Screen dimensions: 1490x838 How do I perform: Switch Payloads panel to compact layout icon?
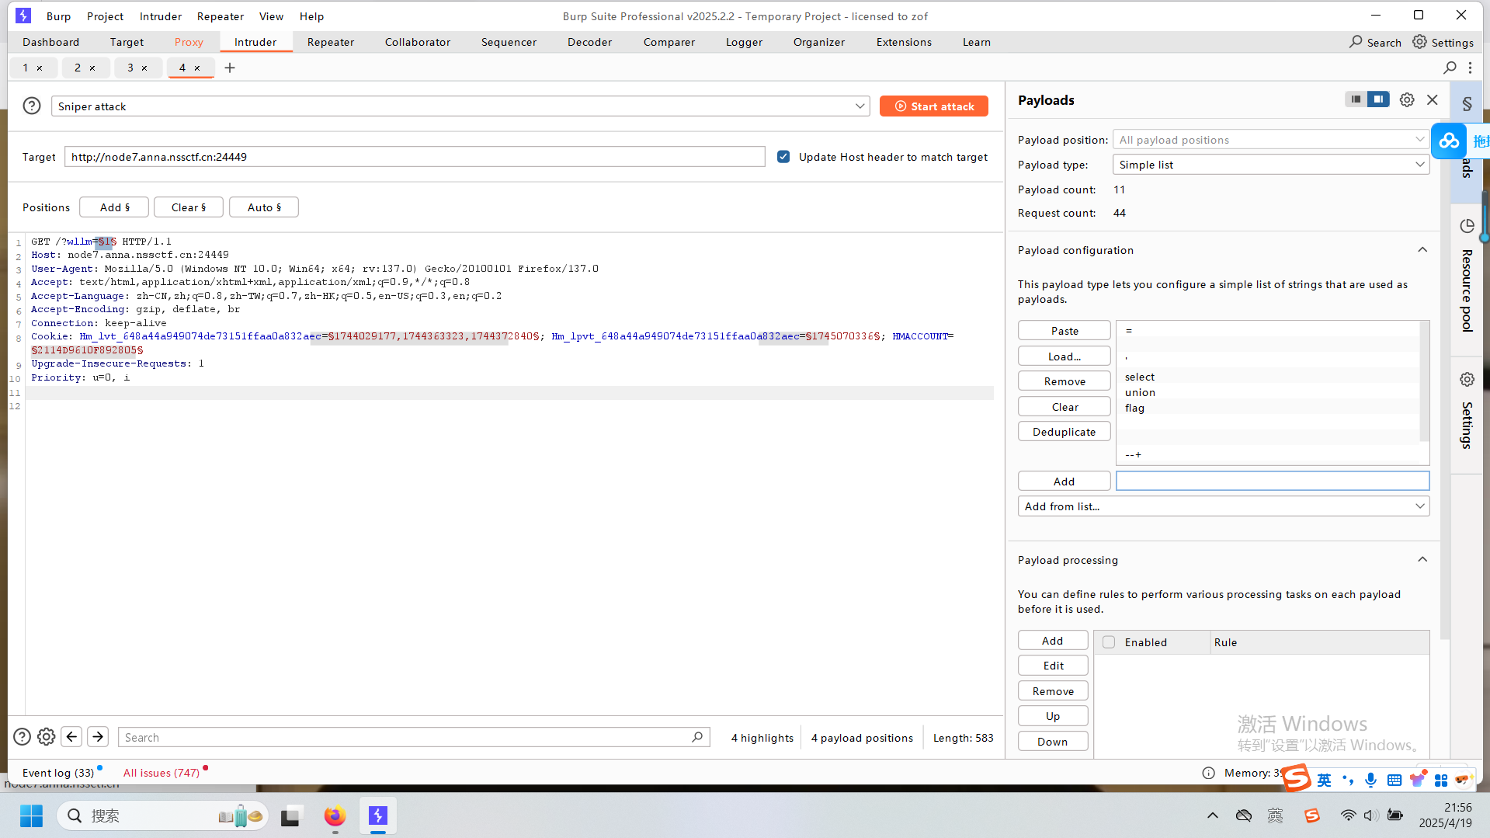tap(1356, 99)
